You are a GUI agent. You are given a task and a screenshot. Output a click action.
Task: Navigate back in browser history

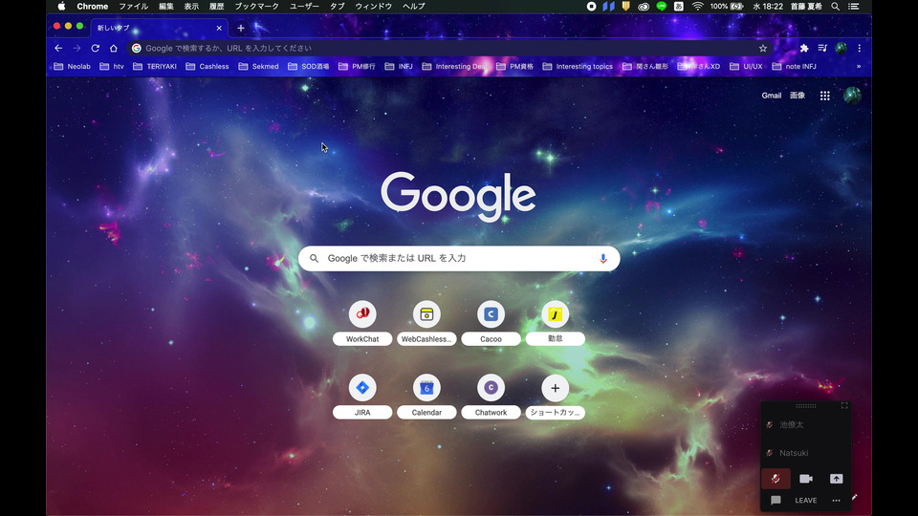pos(58,49)
